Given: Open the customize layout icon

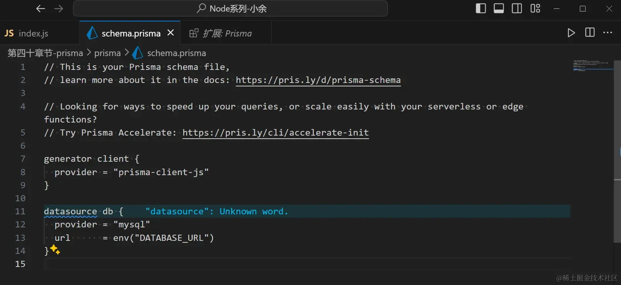Looking at the screenshot, I should 535,8.
